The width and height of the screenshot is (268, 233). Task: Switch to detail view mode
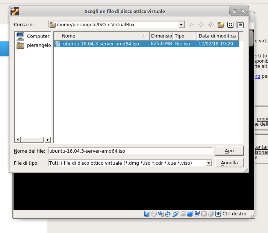coord(240,25)
